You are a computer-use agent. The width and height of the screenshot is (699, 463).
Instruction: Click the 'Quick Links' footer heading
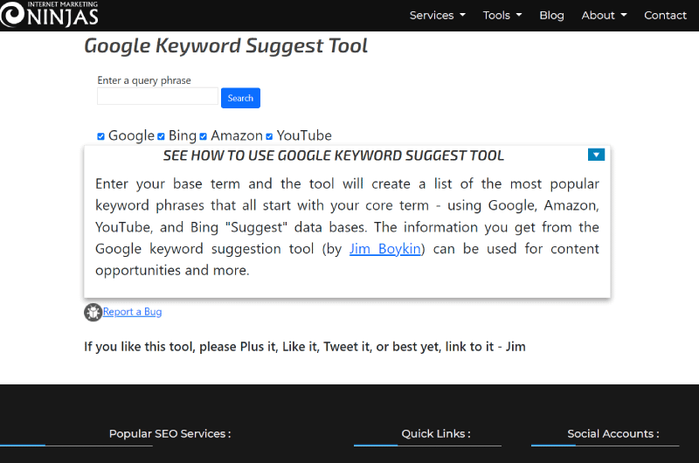coord(436,433)
